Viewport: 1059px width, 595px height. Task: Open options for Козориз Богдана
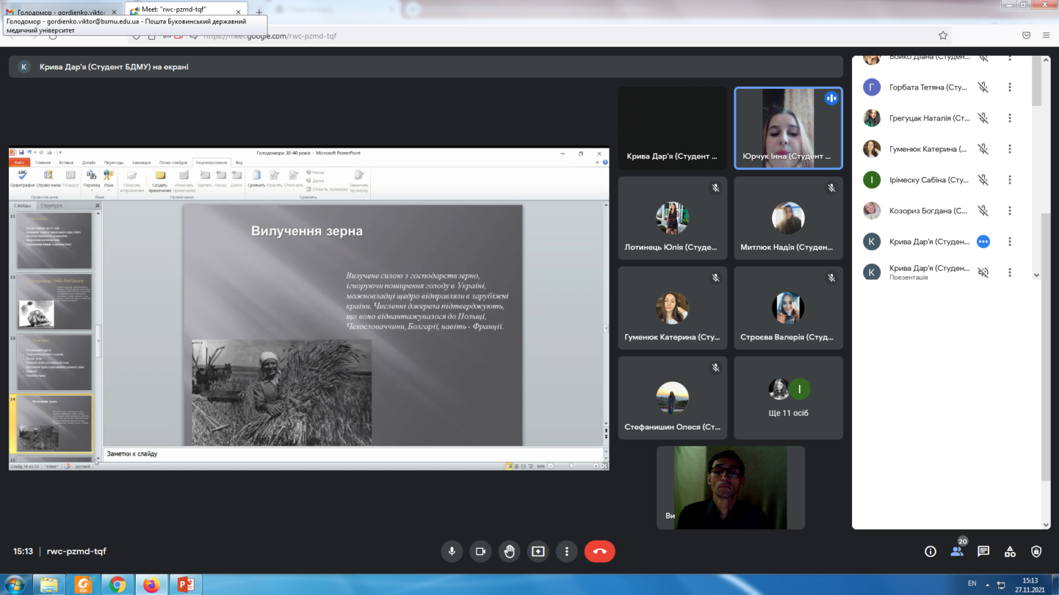[x=1009, y=211]
